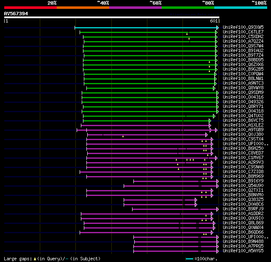Select UniRef100_C9SNA8 label

pyautogui.click(x=243, y=167)
